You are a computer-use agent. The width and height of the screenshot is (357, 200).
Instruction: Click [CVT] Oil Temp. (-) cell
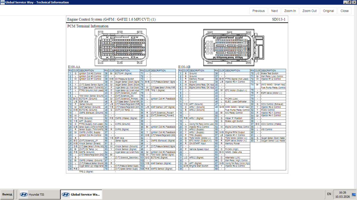click(x=127, y=110)
